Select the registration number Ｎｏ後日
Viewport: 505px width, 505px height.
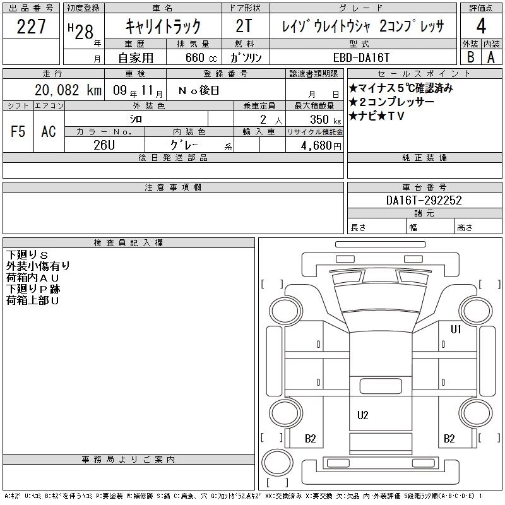pyautogui.click(x=199, y=90)
